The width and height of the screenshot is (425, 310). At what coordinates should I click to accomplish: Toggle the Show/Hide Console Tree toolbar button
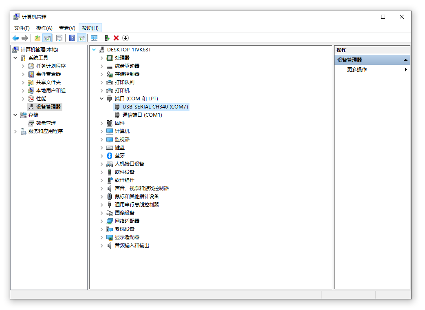pyautogui.click(x=47, y=38)
